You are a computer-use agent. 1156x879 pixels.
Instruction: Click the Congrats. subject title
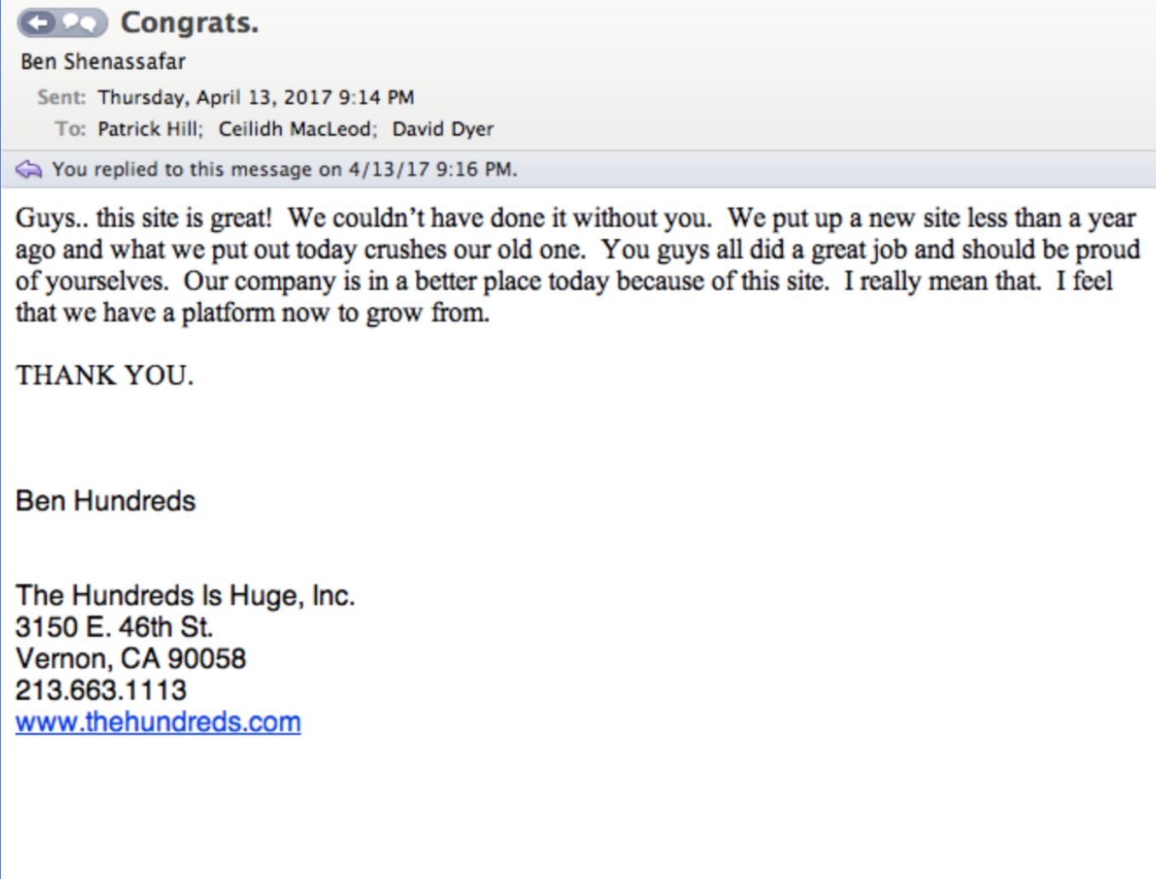pyautogui.click(x=190, y=23)
